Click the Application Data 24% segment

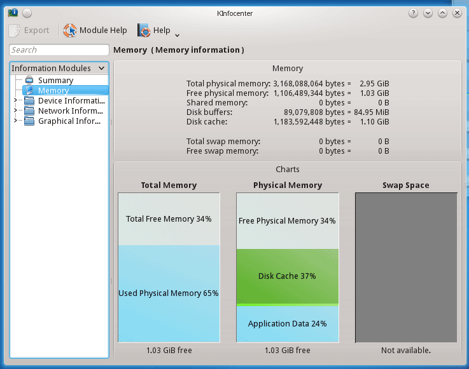point(288,324)
